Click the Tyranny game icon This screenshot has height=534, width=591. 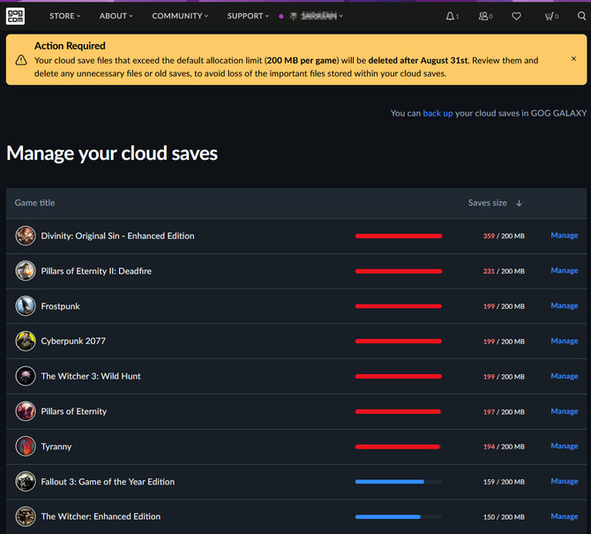26,446
